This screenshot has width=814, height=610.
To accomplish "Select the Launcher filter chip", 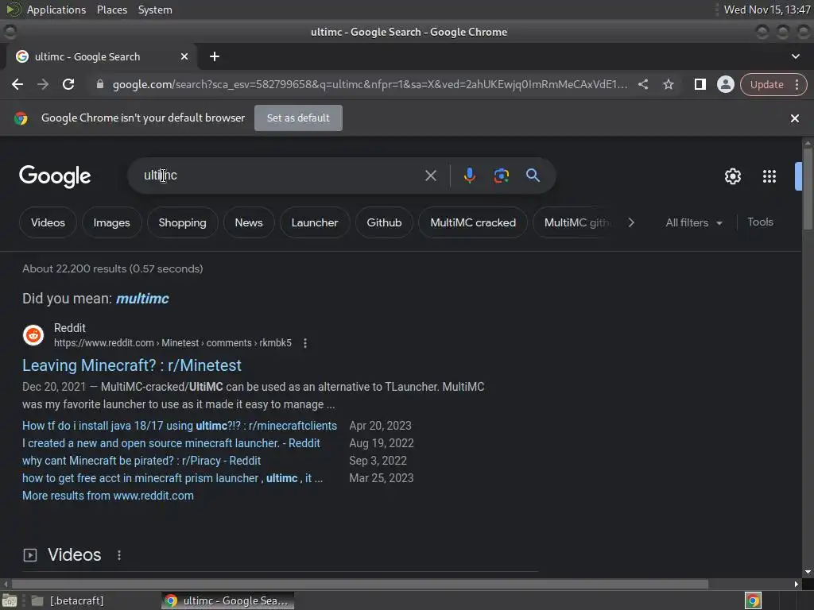I will (x=315, y=222).
